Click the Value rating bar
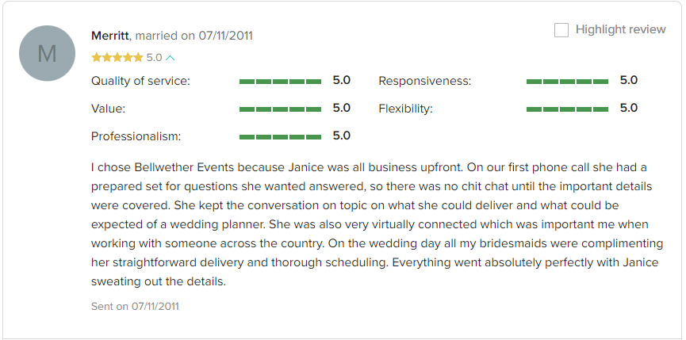Viewport: 686px width, 340px height. (x=281, y=109)
